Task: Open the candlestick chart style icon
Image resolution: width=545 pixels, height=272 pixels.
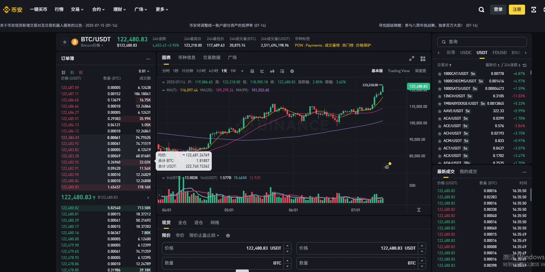Action: point(272,71)
